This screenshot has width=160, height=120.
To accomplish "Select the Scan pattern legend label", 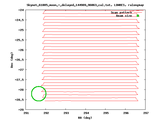I will pos(121,12).
